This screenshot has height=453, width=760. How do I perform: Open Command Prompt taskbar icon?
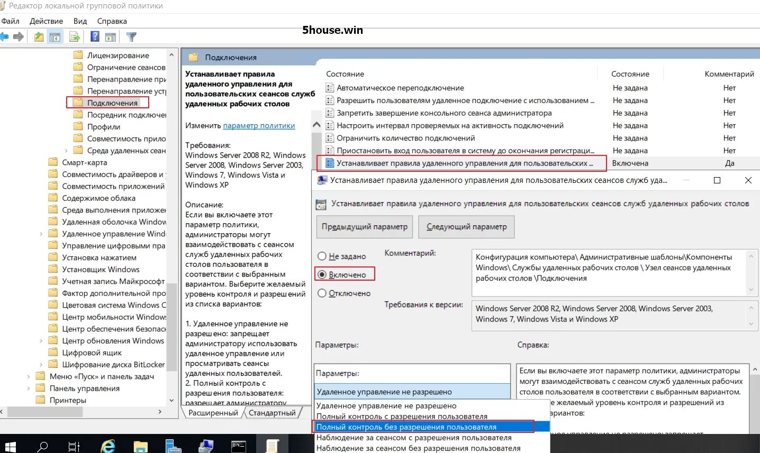click(x=239, y=446)
